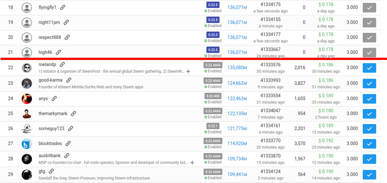
Task: Open good-karma witness profile name
Action: pos(50,80)
